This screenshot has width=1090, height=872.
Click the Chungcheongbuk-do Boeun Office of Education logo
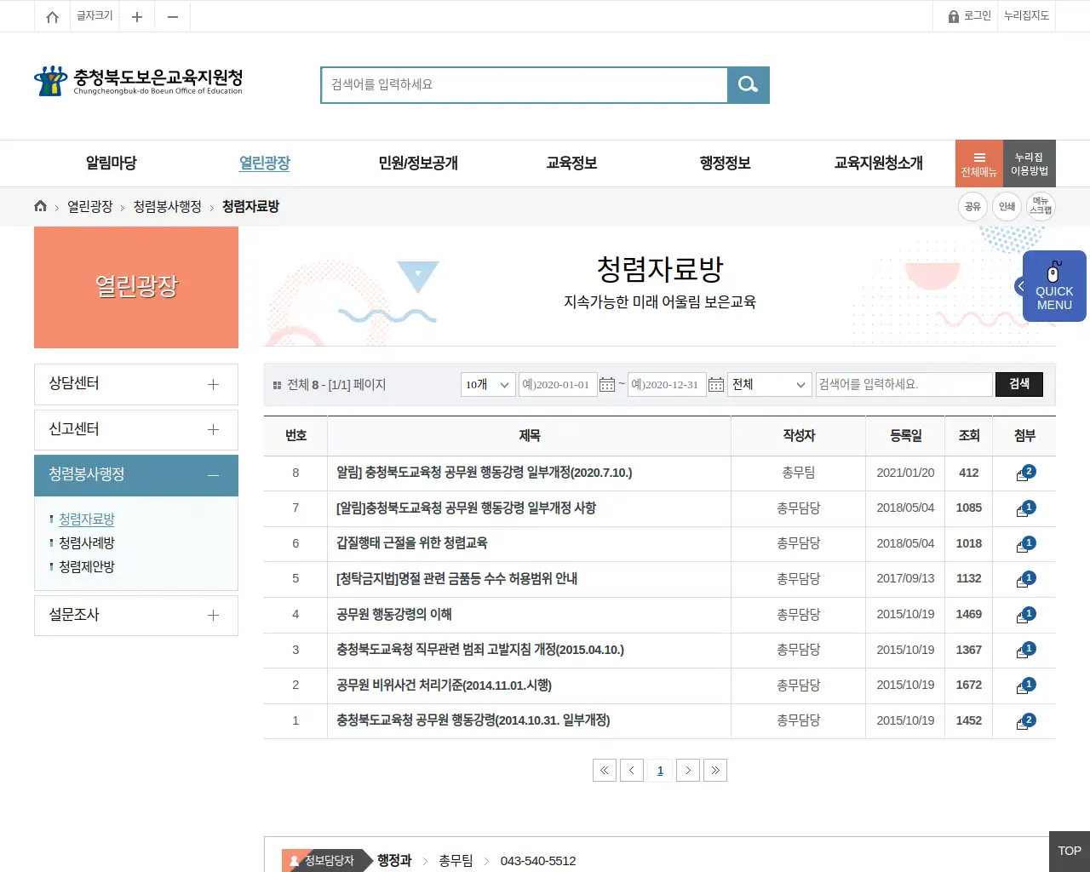[139, 81]
